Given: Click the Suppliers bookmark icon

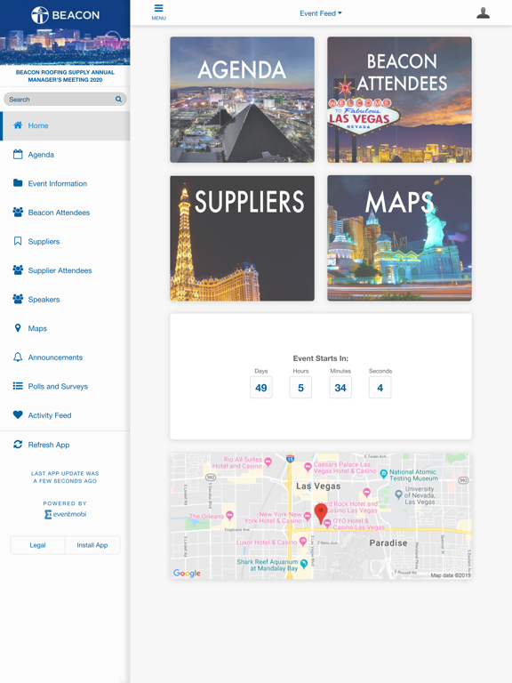Looking at the screenshot, I should [x=18, y=241].
